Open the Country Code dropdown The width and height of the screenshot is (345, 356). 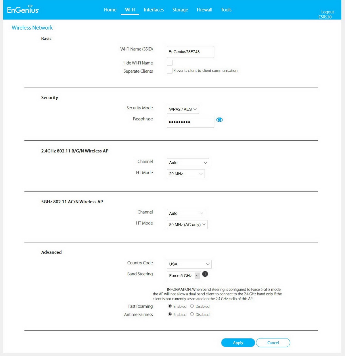click(189, 264)
